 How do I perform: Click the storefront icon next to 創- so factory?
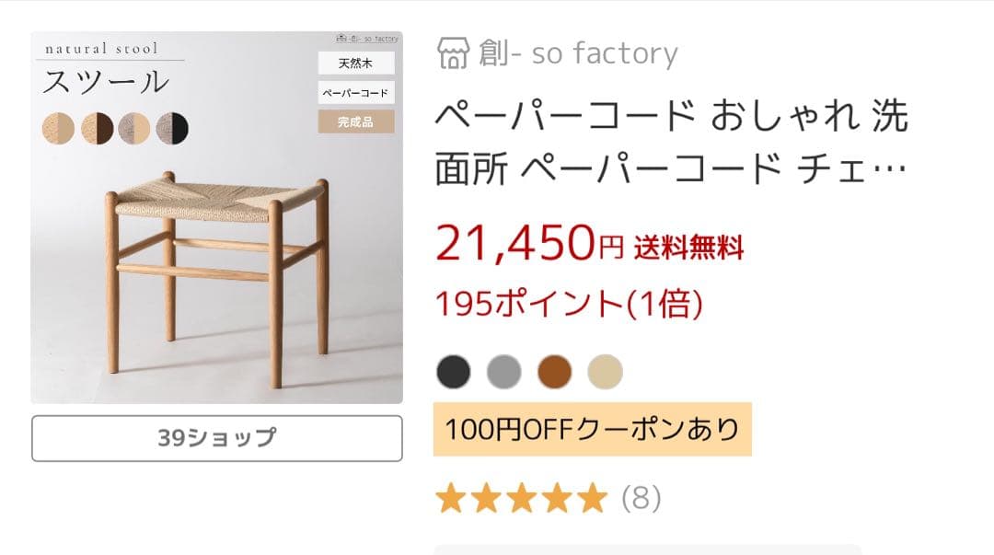click(x=452, y=54)
